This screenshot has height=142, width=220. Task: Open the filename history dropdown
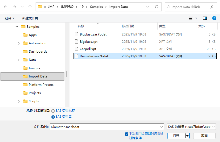pos(162,127)
